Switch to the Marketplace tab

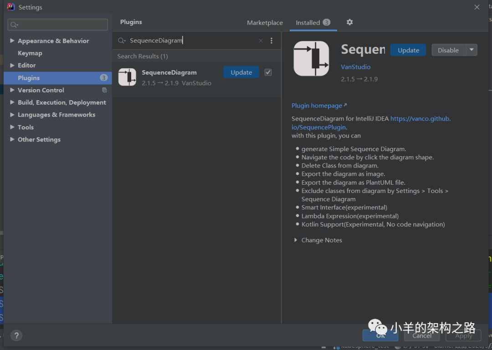pos(265,23)
